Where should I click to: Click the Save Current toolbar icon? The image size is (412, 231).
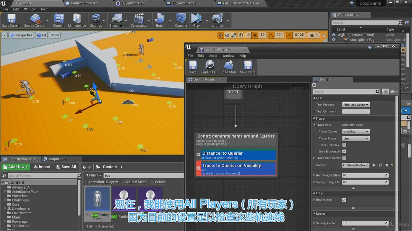click(11, 21)
